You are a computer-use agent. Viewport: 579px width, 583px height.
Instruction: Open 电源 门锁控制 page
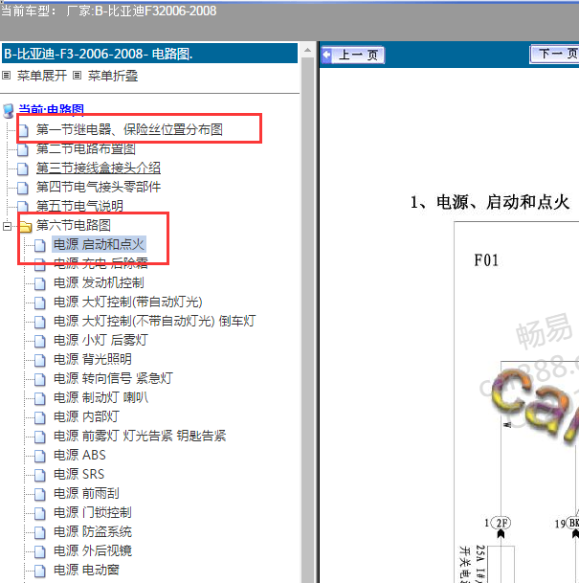(x=93, y=513)
